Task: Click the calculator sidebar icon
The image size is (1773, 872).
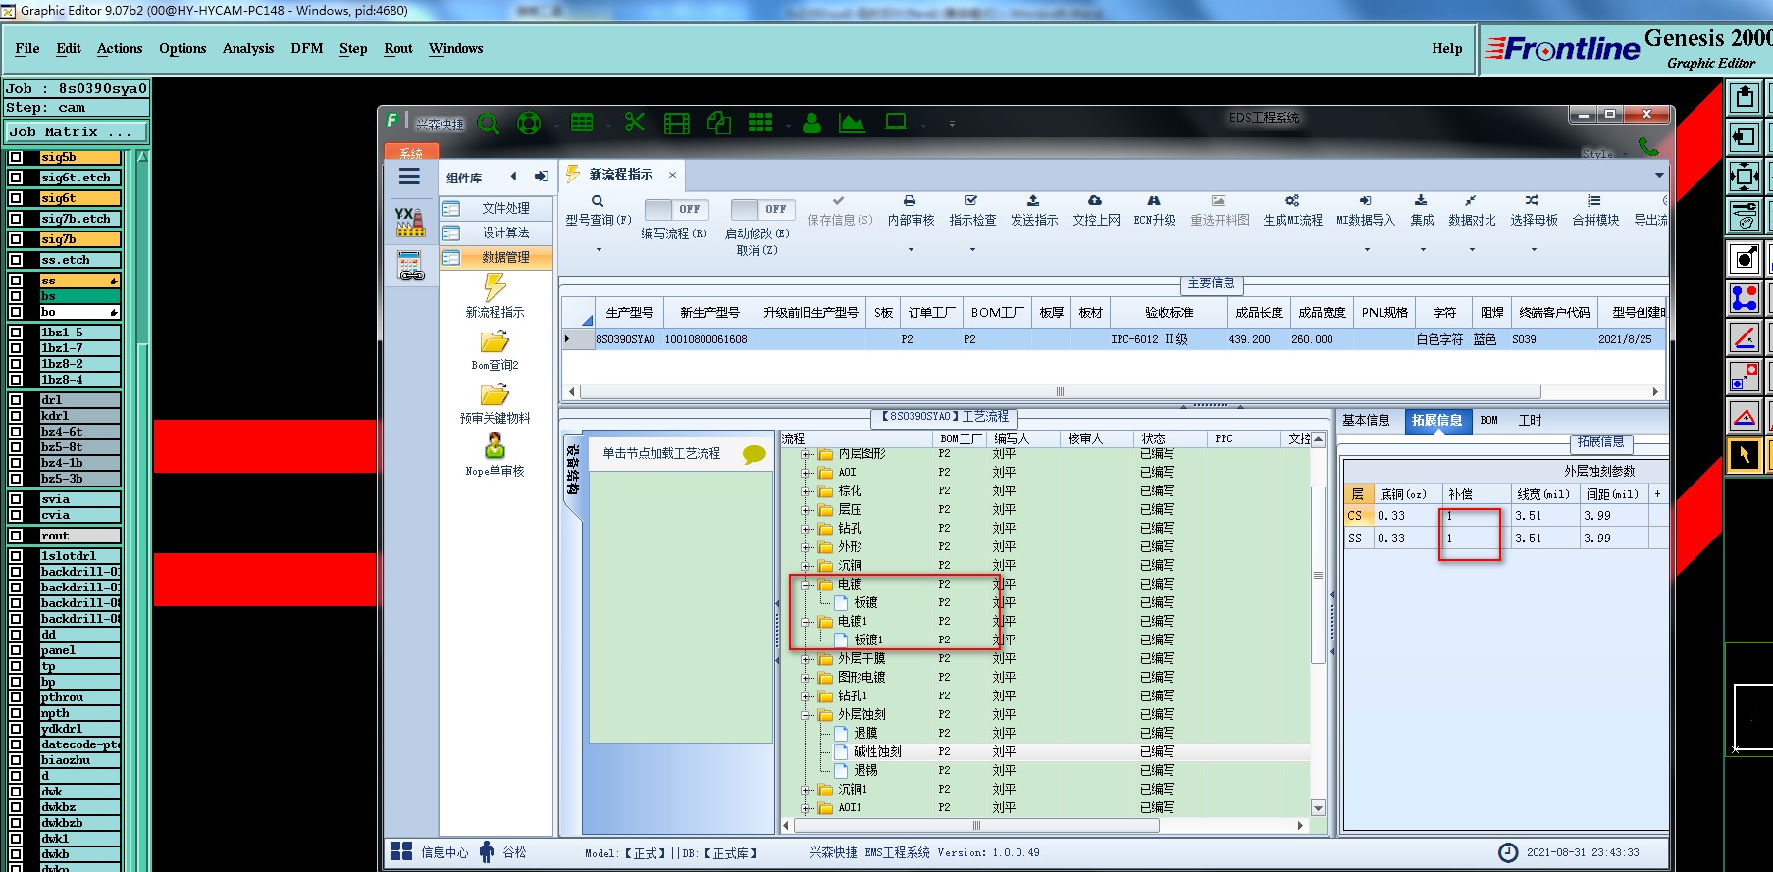Action: coord(410,266)
